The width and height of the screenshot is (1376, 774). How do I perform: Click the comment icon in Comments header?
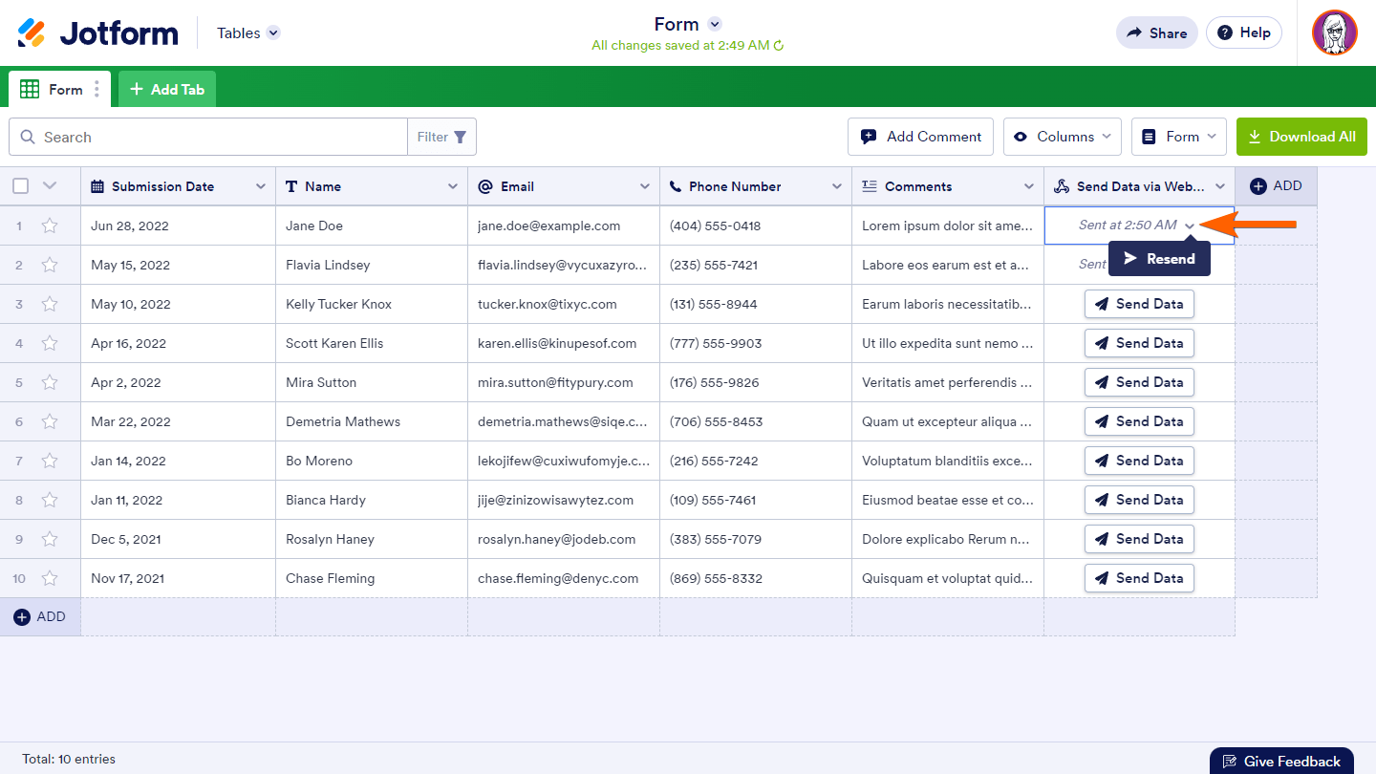coord(870,186)
